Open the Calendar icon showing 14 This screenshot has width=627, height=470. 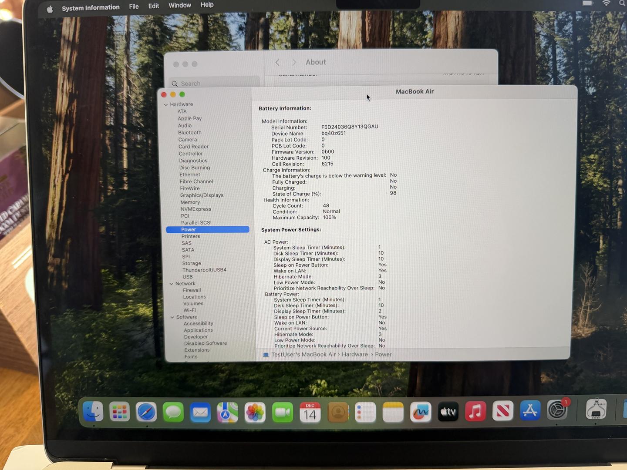(x=310, y=412)
